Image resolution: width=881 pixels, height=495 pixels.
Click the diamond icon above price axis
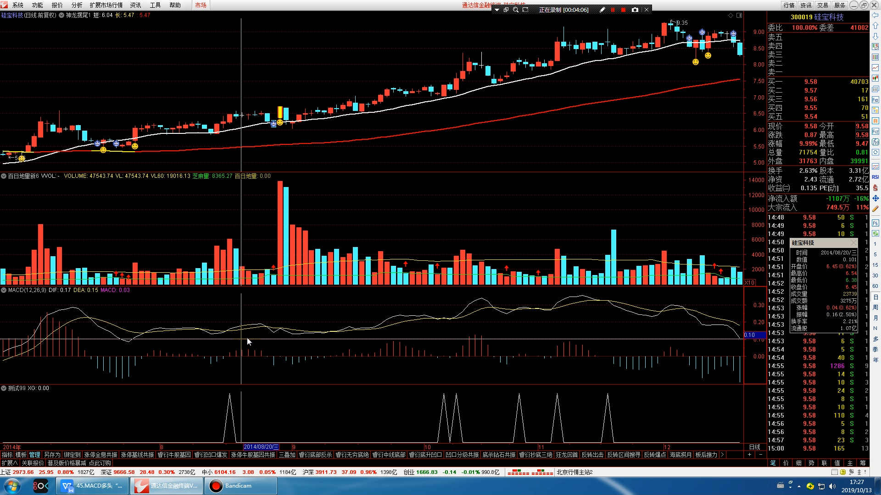[x=730, y=15]
